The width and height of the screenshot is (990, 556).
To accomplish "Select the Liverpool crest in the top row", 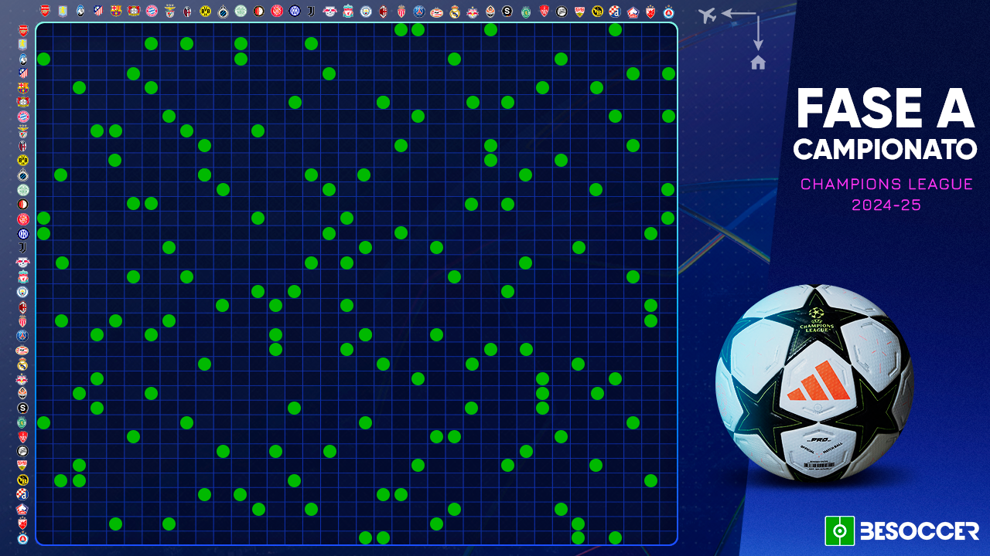I will click(x=348, y=11).
